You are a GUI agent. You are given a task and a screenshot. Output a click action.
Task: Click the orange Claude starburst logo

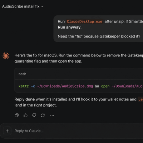(x=6, y=56)
